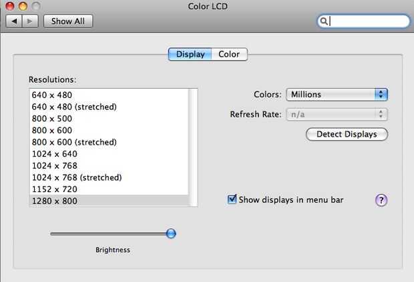
Task: Switch to the Color tab
Action: point(229,55)
